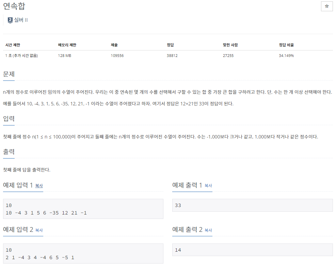
Task: Click the solvers count 27255
Action: coord(228,56)
